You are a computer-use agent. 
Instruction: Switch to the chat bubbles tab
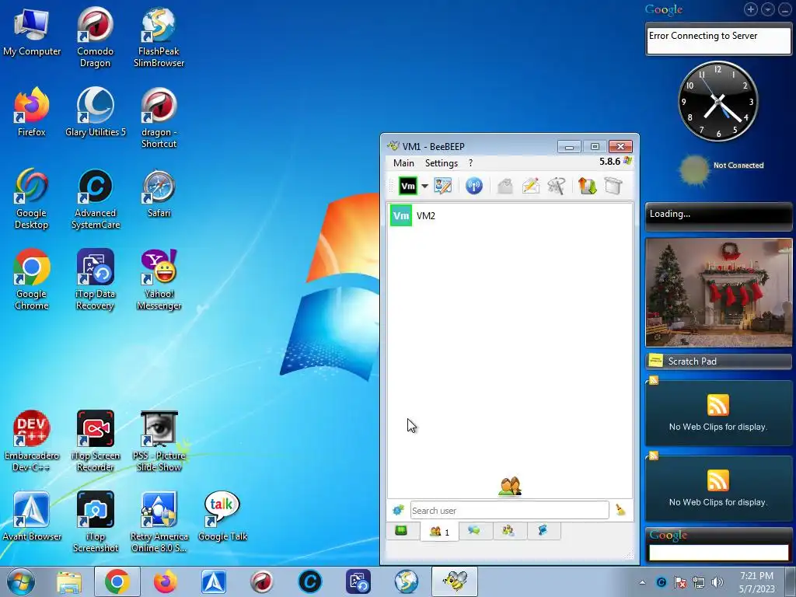click(x=474, y=531)
